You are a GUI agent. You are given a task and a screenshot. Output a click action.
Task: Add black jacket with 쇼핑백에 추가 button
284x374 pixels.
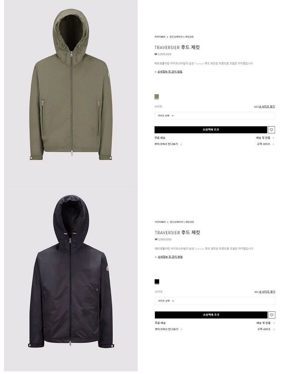coord(211,315)
